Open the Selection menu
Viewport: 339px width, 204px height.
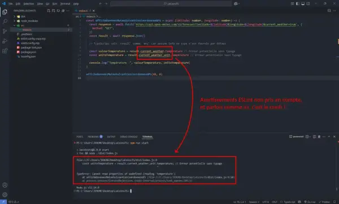[x=29, y=4]
